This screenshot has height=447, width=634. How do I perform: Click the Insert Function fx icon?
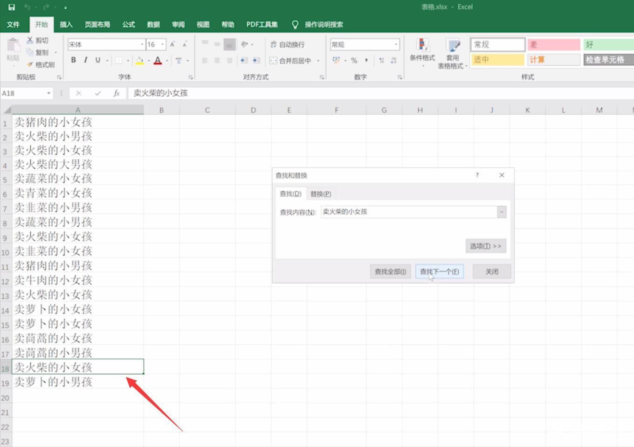coord(117,93)
